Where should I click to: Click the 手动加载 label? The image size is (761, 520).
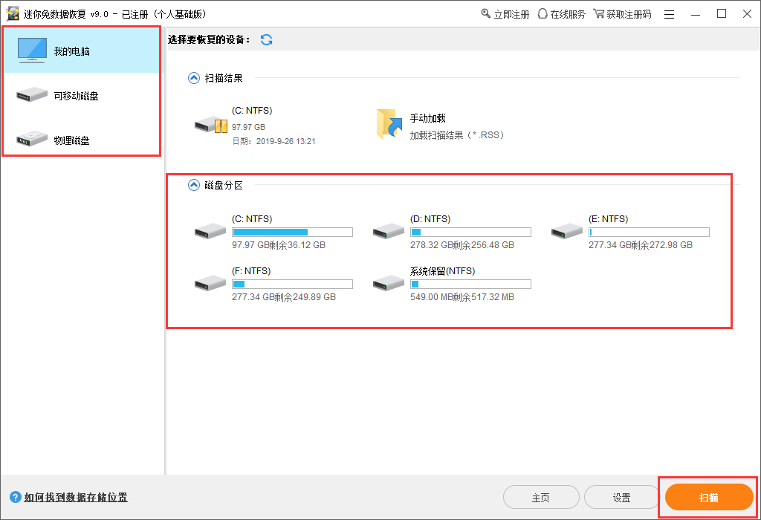coord(427,118)
